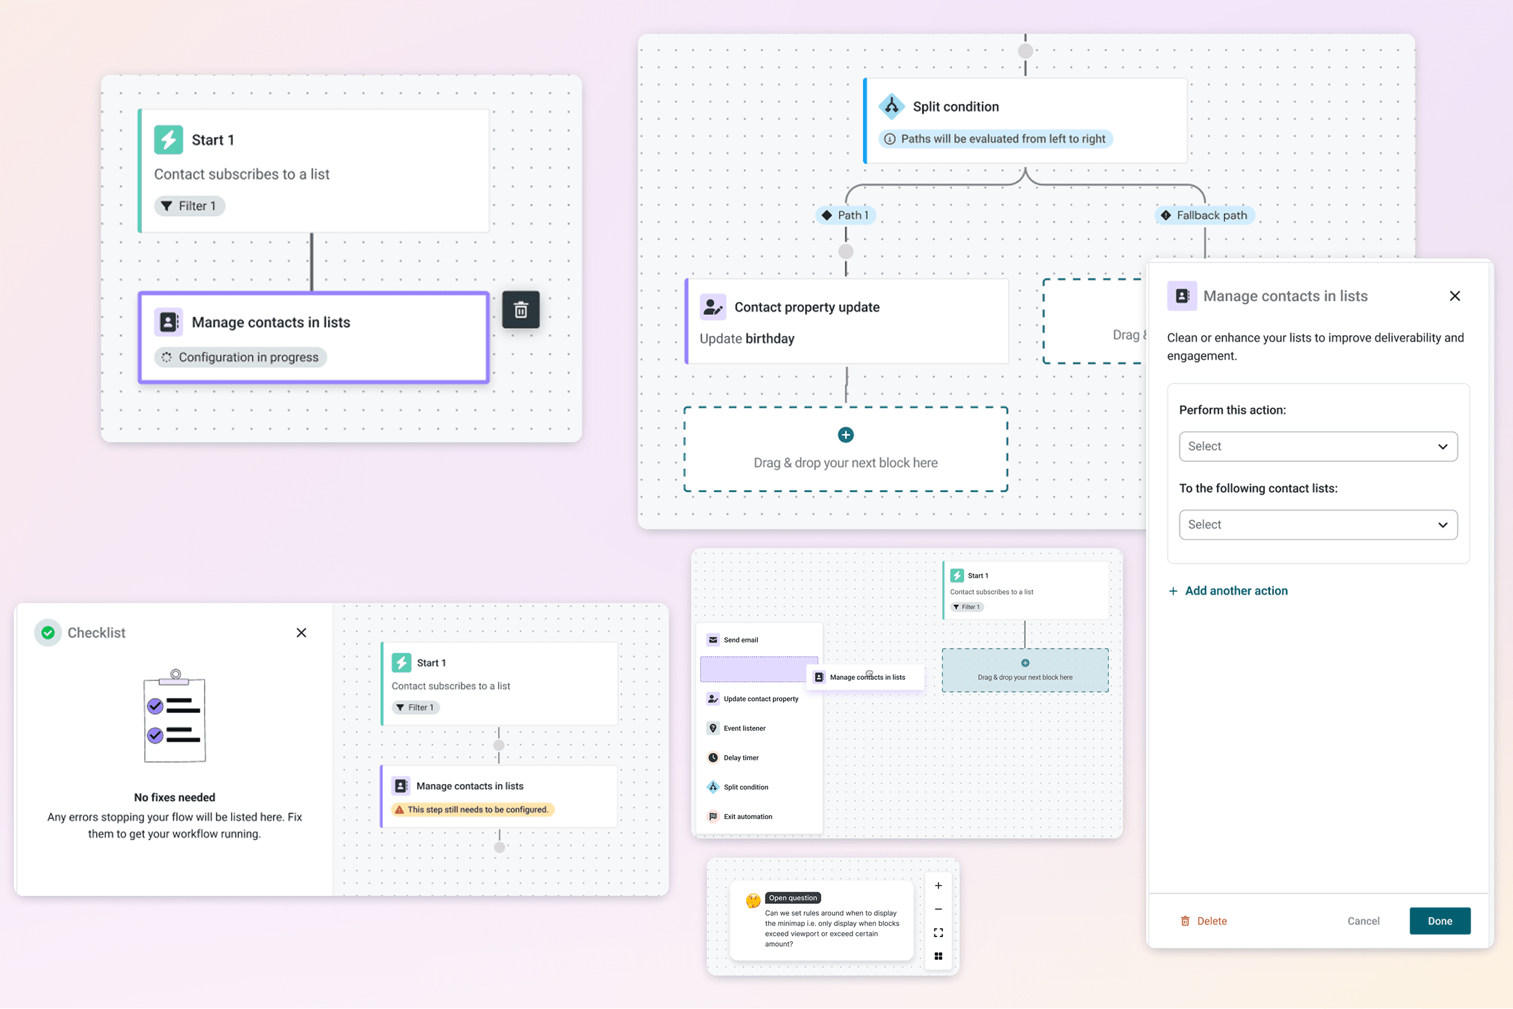Close the Checklist panel
The width and height of the screenshot is (1513, 1009).
tap(301, 633)
